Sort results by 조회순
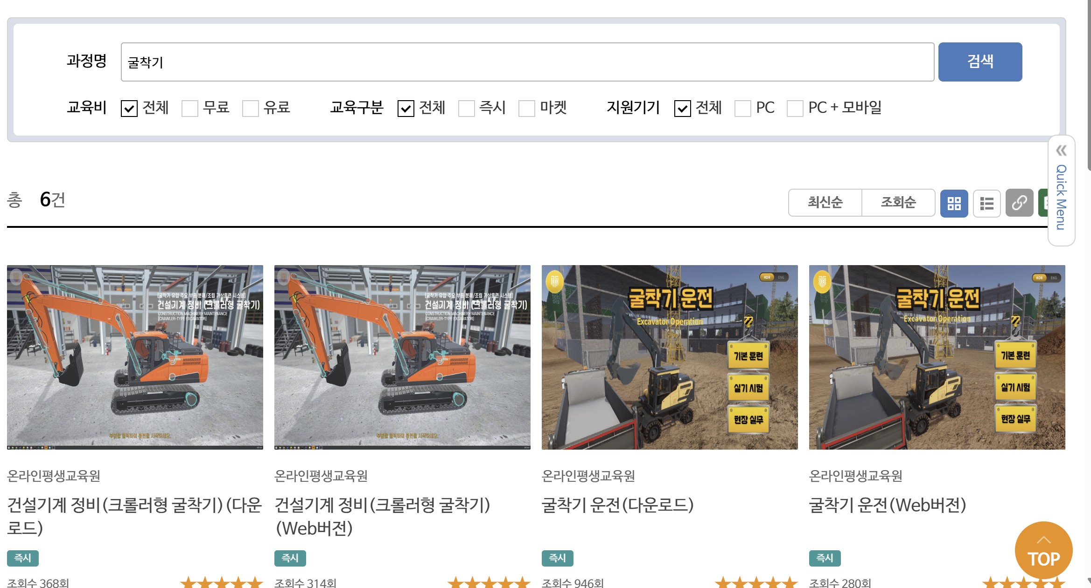 tap(898, 202)
